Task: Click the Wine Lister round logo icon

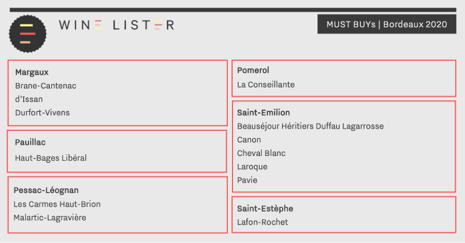Action: click(28, 34)
